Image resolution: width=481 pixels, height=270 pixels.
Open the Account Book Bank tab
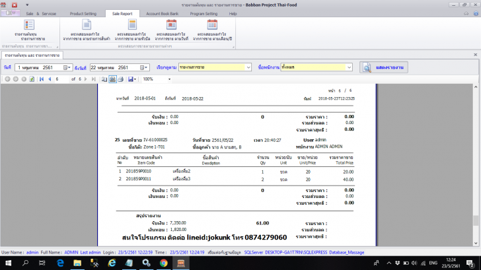pyautogui.click(x=163, y=13)
